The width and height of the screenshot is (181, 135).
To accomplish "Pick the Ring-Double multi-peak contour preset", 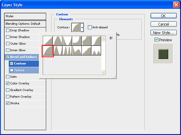I will pos(67,51).
